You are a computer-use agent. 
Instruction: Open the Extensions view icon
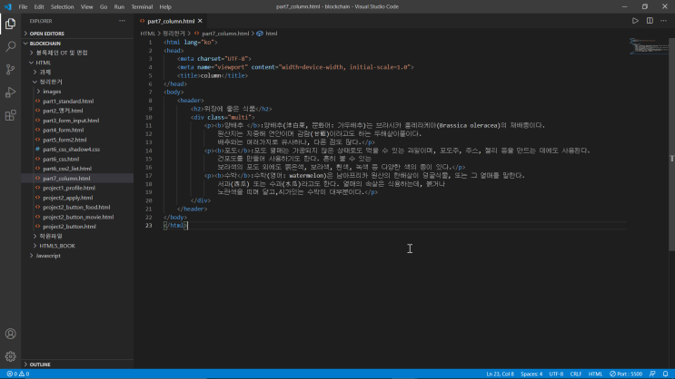pos(10,115)
